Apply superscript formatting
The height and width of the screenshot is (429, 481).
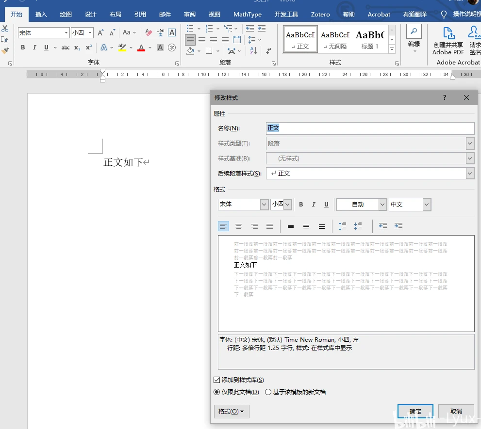tap(89, 48)
